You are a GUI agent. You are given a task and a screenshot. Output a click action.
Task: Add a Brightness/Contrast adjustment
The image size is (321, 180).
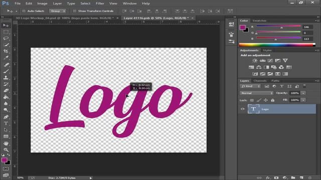(255, 60)
